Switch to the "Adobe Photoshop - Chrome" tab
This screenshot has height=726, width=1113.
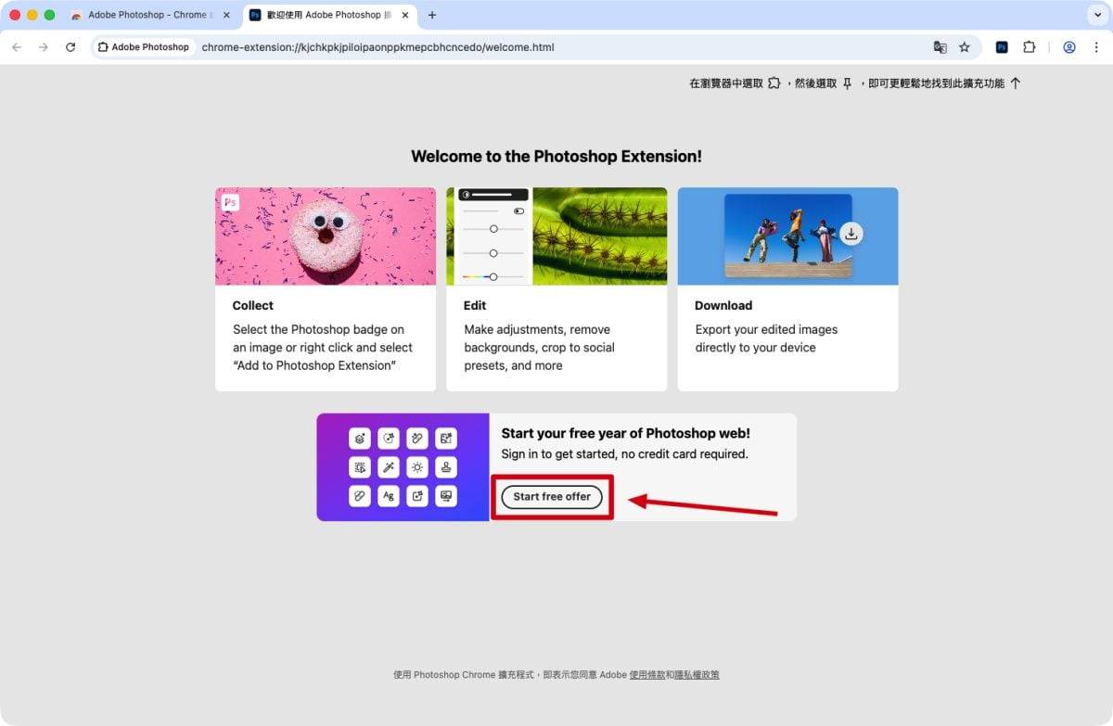[x=148, y=15]
